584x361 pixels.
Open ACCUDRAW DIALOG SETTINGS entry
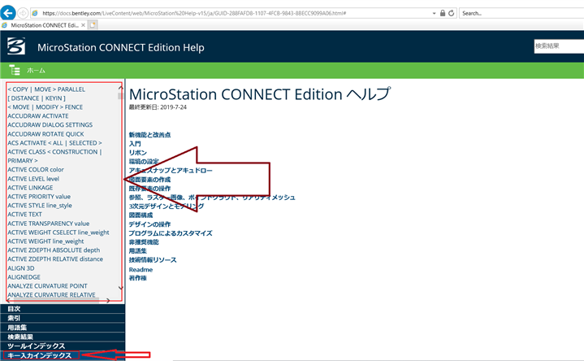50,125
